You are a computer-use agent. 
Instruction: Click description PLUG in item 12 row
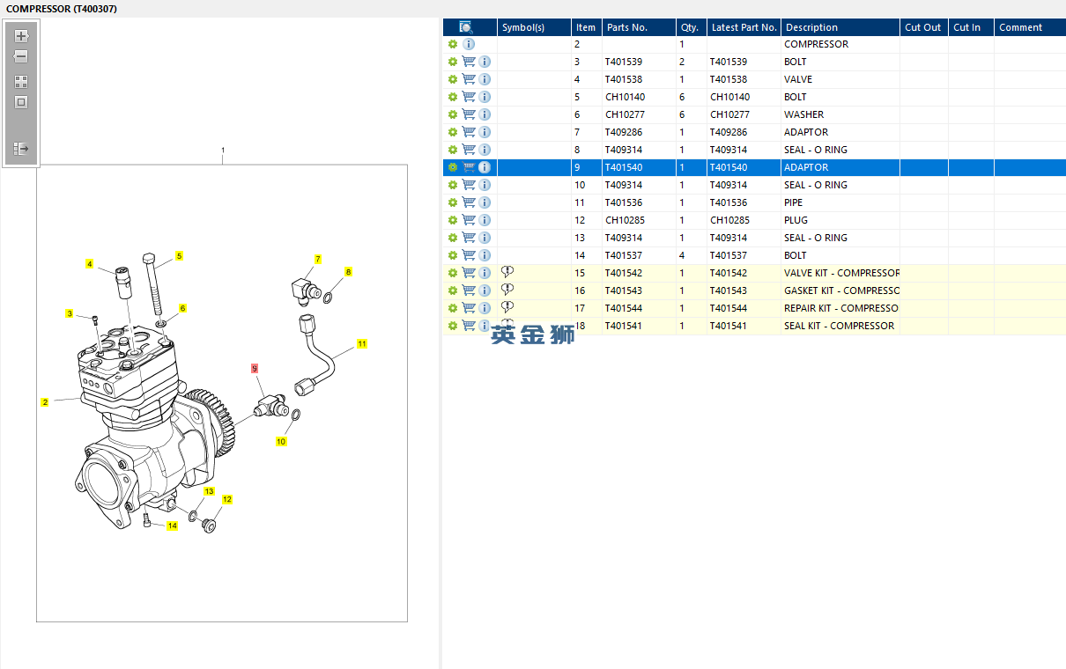click(796, 220)
